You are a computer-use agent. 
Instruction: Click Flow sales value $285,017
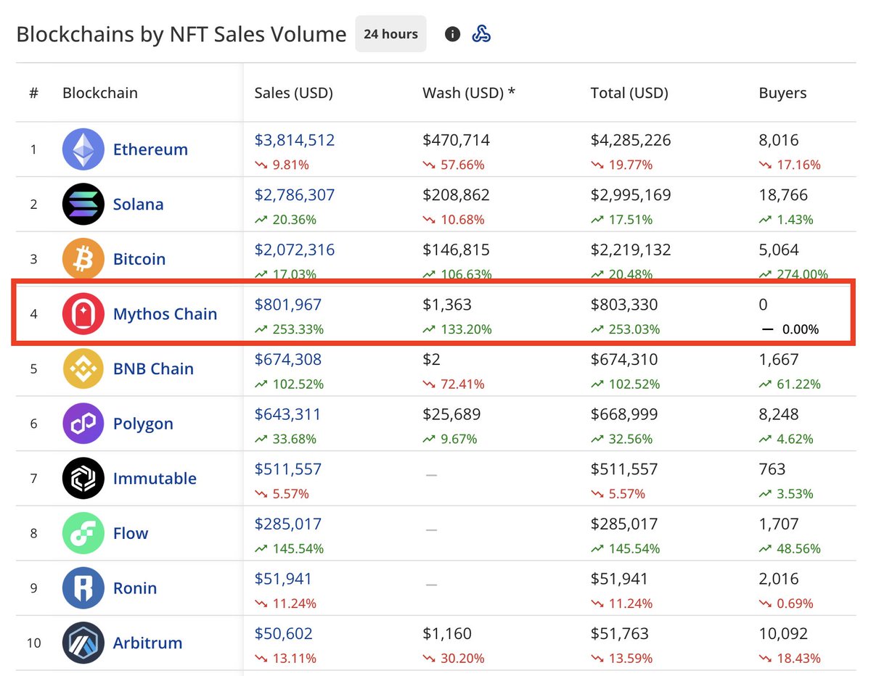287,524
